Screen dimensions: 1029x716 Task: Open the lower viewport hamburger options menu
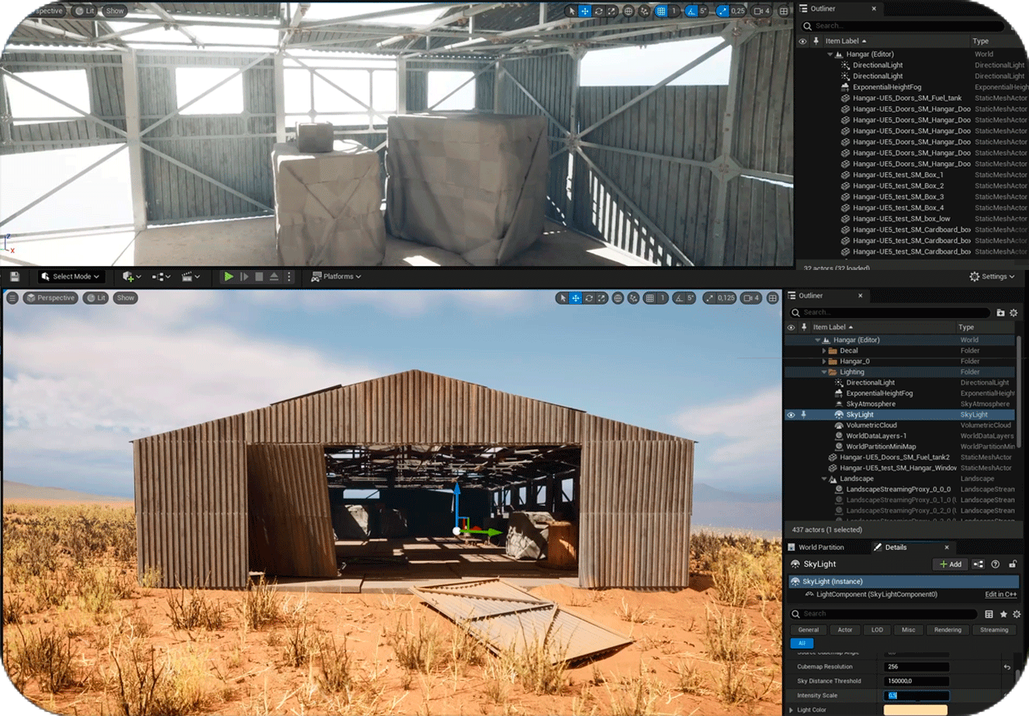coord(12,298)
